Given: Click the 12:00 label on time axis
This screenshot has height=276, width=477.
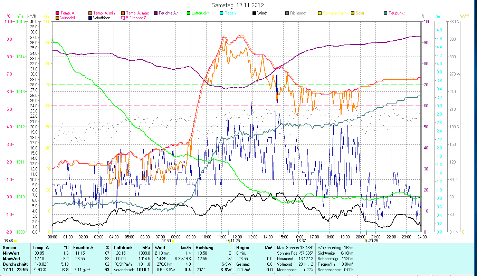Looking at the screenshot, I should tap(237, 237).
